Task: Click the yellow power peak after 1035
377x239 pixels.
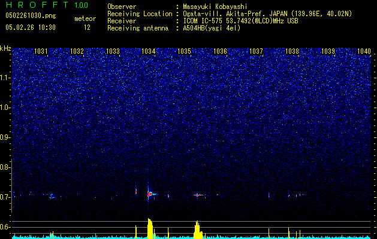Action: 198,229
